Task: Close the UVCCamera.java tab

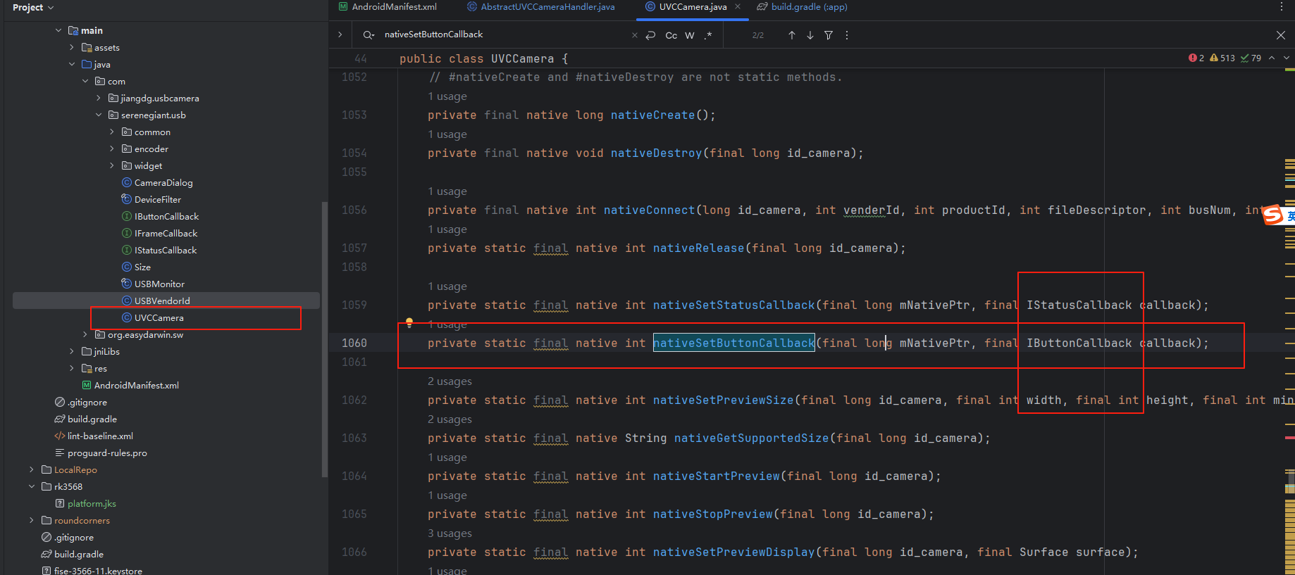Action: [738, 6]
